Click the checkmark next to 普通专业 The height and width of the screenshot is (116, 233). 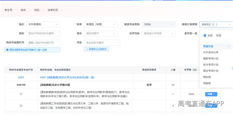pyautogui.click(x=229, y=46)
